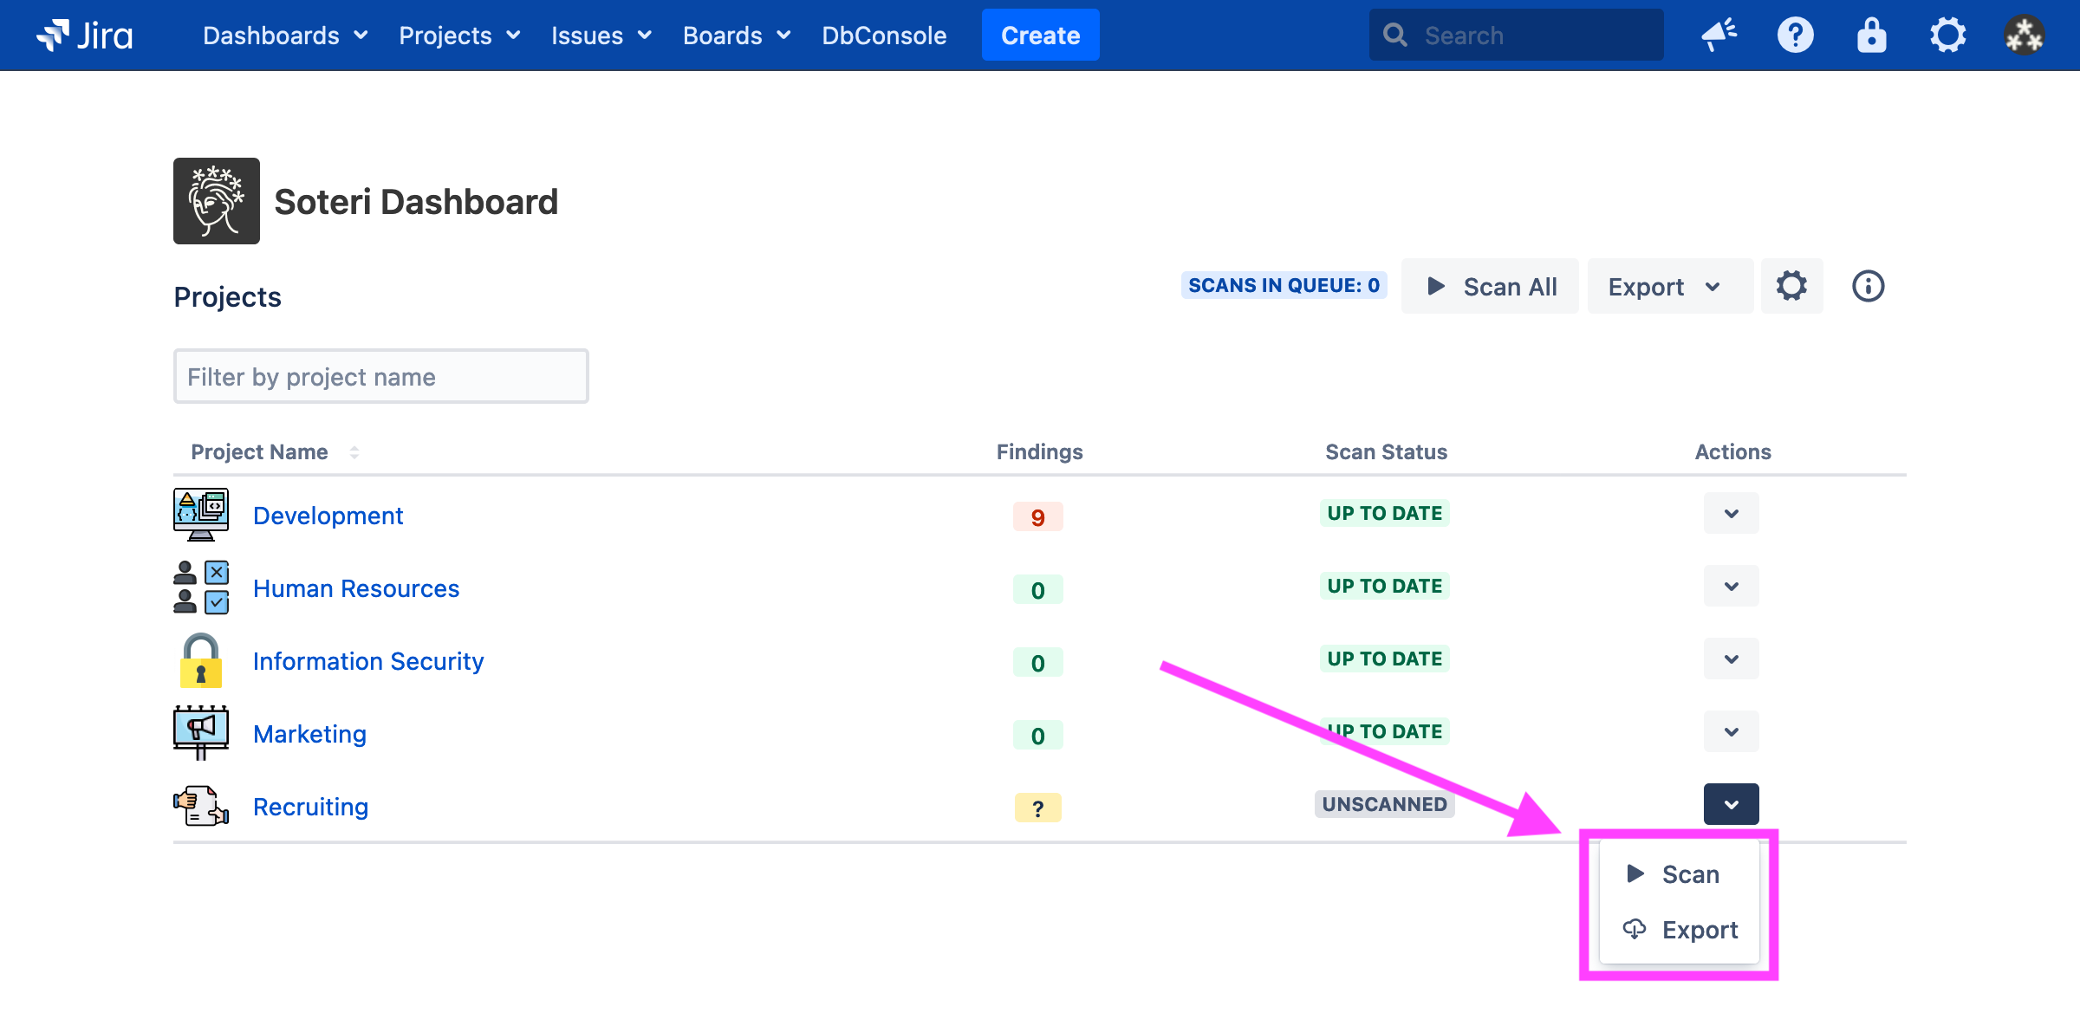This screenshot has width=2080, height=1019.
Task: Expand actions for Marketing project
Action: coord(1731,732)
